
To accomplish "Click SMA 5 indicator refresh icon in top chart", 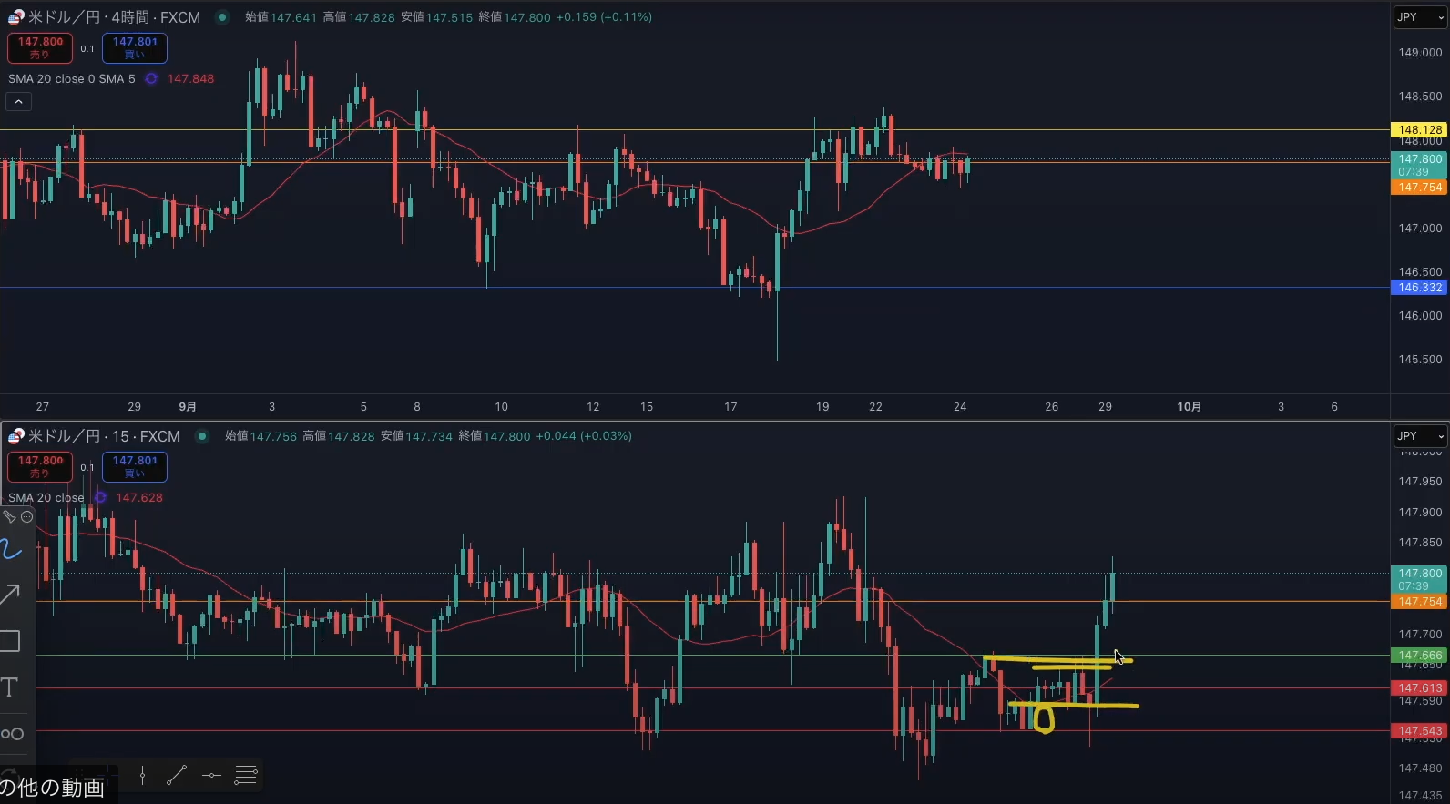I will pyautogui.click(x=151, y=79).
